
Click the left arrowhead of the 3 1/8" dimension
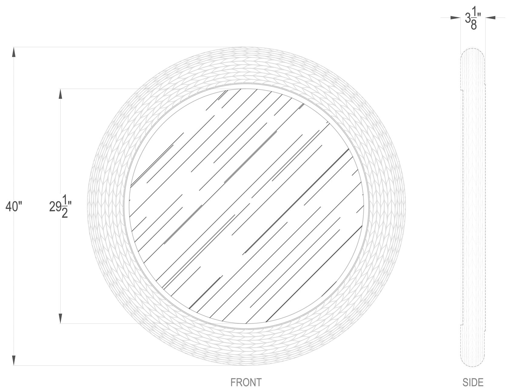tap(455, 18)
